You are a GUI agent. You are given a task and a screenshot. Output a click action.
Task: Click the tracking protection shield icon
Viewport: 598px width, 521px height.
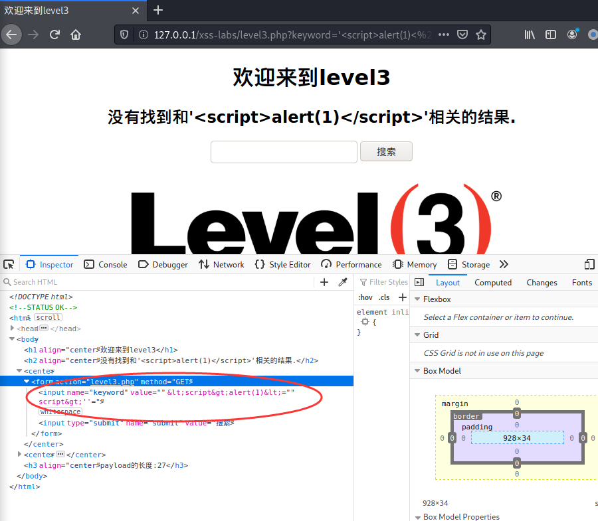125,35
